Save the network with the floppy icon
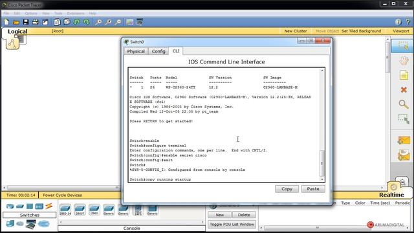 [26, 22]
